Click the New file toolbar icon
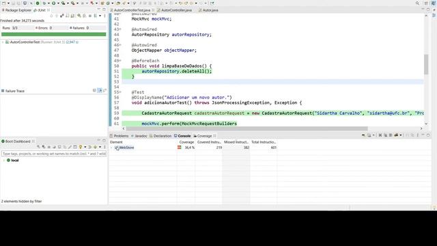The height and width of the screenshot is (246, 437). (4, 3)
